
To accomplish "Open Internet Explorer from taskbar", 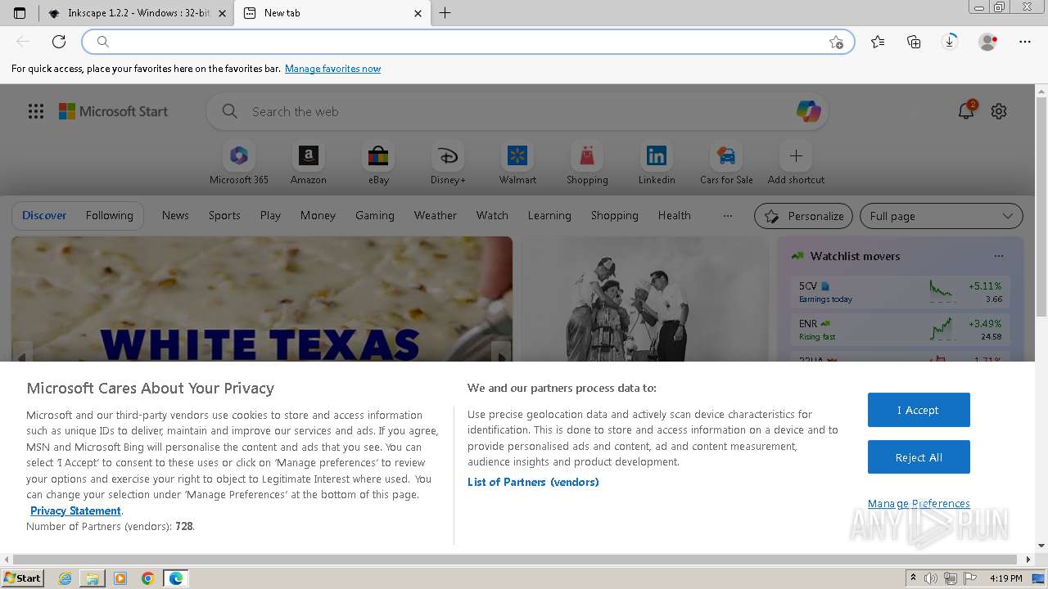I will (65, 578).
